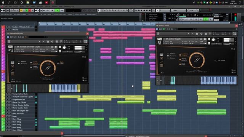Open Kontakt settings gear in Trumpet window
The image size is (244, 137).
point(52,41)
